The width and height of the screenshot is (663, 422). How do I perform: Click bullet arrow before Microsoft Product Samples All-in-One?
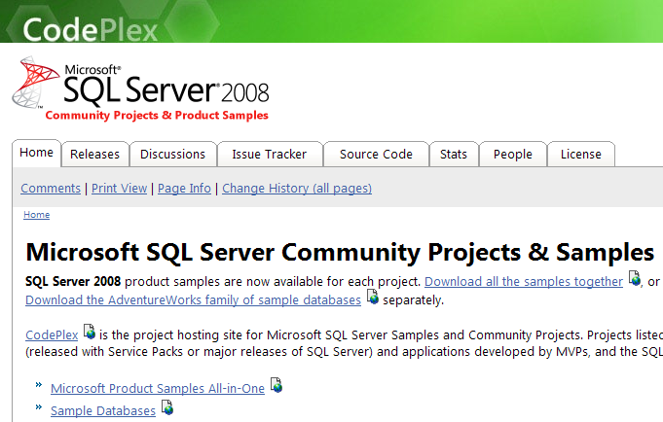[x=39, y=384]
